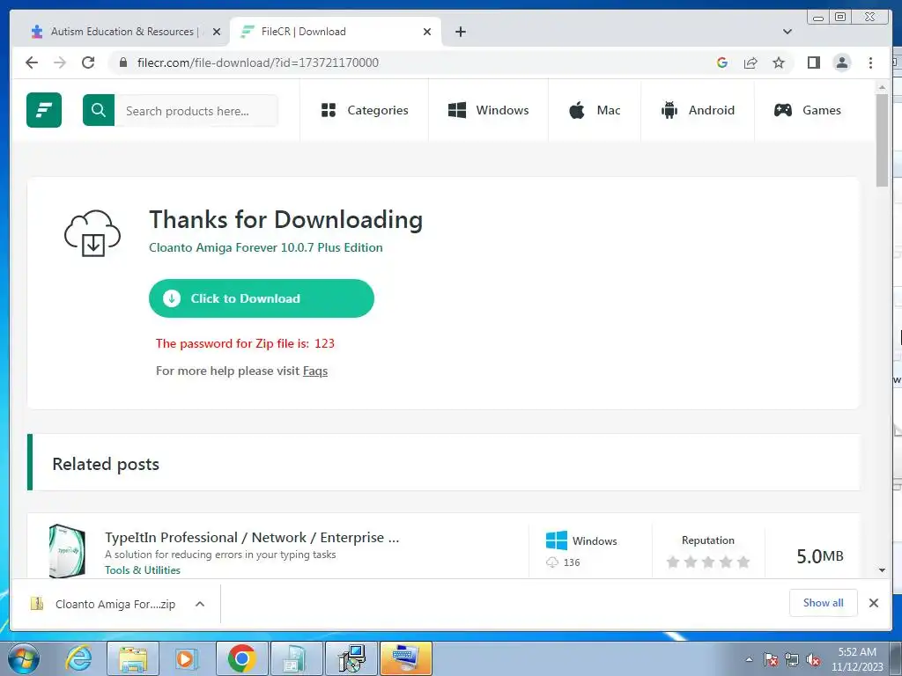Click the scrollbar up arrow
Image resolution: width=902 pixels, height=676 pixels.
point(882,87)
